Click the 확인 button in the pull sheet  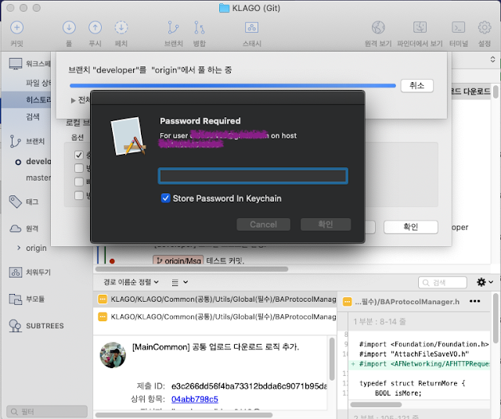(x=410, y=227)
